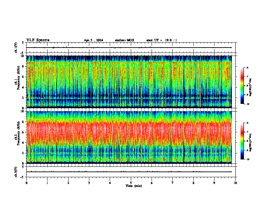Click the time axis tick label '7'
This screenshot has width=265, height=205.
point(173,183)
